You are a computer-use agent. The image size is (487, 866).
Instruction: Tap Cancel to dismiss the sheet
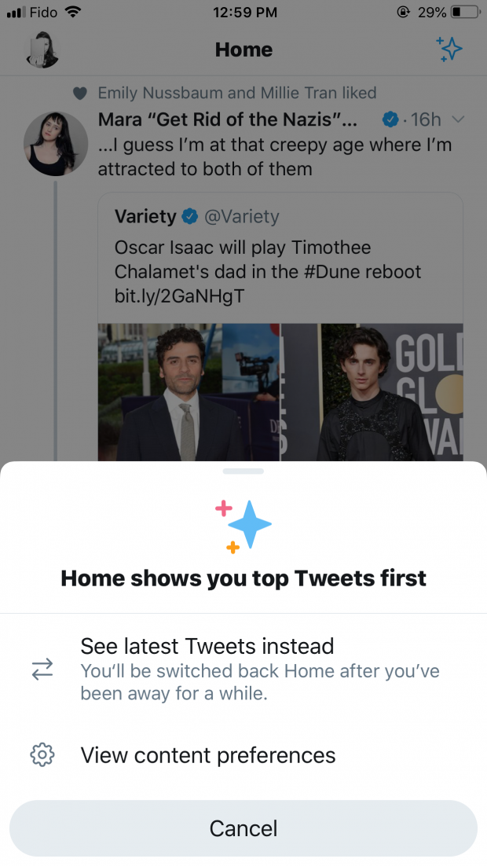tap(243, 828)
